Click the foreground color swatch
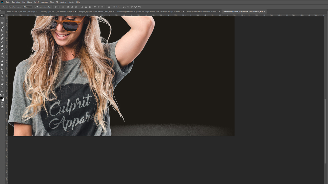The height and width of the screenshot is (184, 328). click(1, 98)
